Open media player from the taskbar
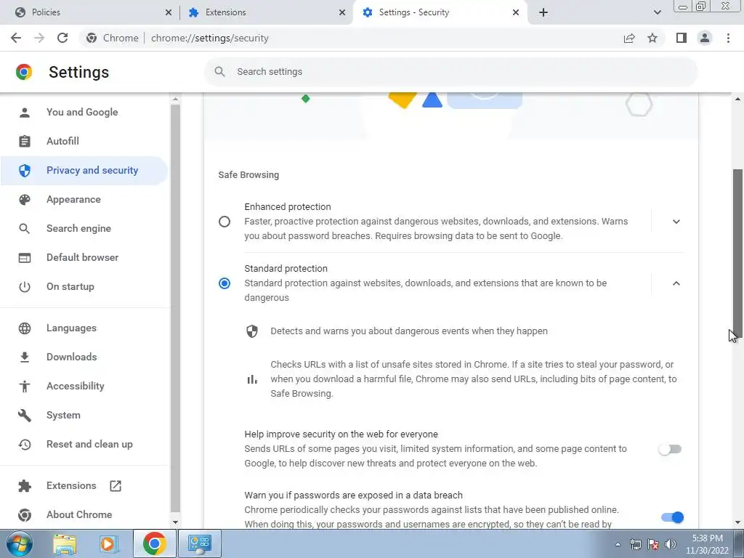 [x=108, y=543]
